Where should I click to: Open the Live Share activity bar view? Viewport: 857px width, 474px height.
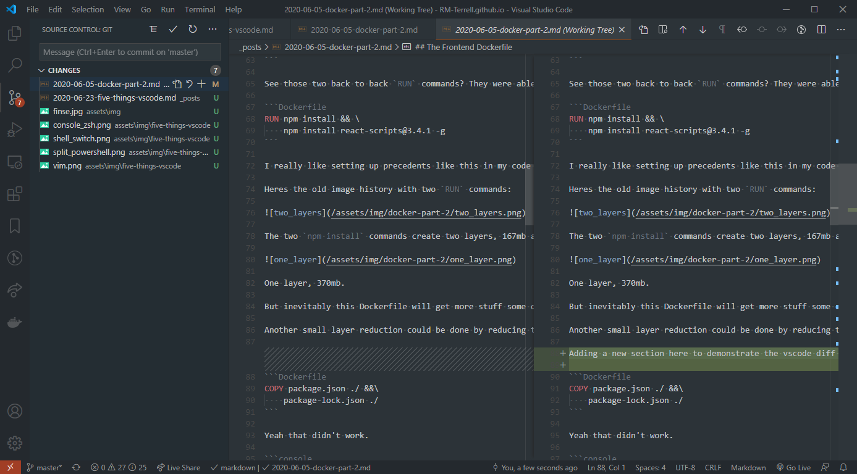point(15,290)
